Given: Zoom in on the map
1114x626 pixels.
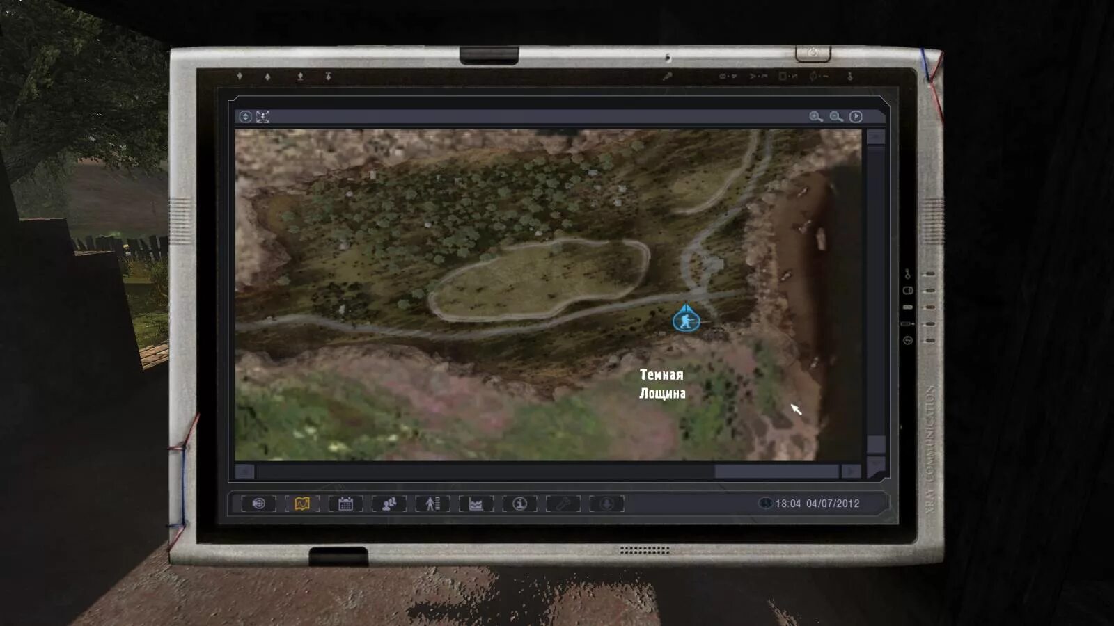Looking at the screenshot, I should [815, 117].
